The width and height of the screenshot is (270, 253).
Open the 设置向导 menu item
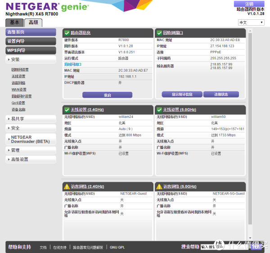coord(31,41)
